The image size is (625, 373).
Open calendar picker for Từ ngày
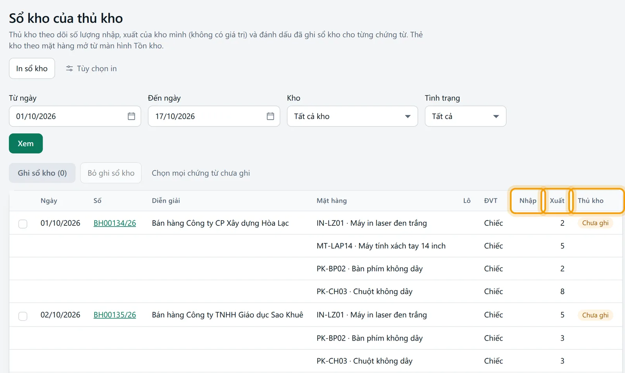click(131, 116)
